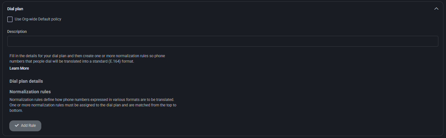Select the Dial plan details heading
The width and height of the screenshot is (446, 138).
(26, 81)
